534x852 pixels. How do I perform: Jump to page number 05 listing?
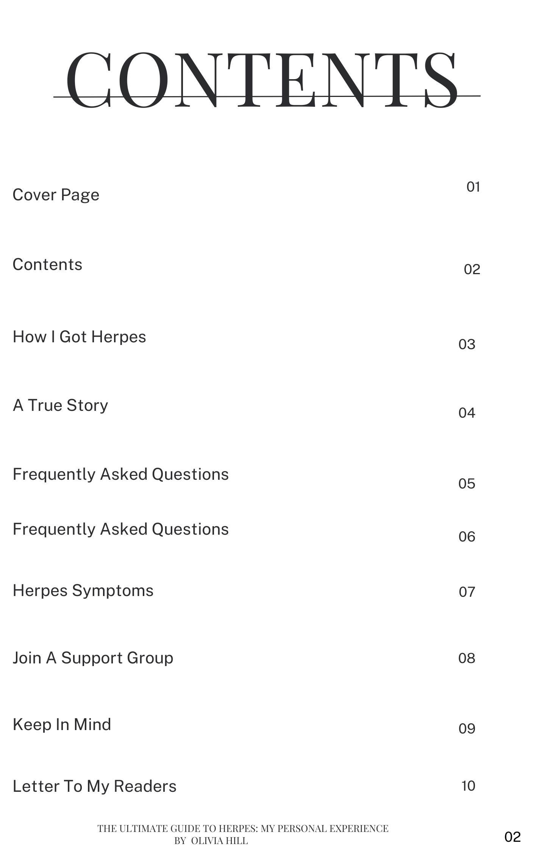point(467,484)
